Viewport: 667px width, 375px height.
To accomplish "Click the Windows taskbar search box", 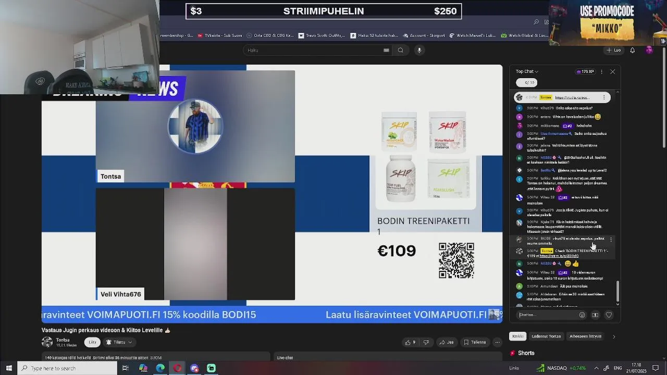I will [x=68, y=368].
